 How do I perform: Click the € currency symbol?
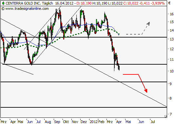pos(169,3)
